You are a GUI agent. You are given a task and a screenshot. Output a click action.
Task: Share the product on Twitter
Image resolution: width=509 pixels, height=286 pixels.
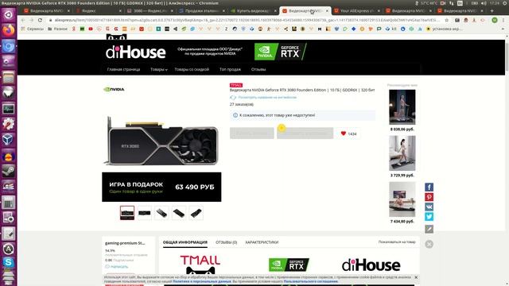[429, 216]
